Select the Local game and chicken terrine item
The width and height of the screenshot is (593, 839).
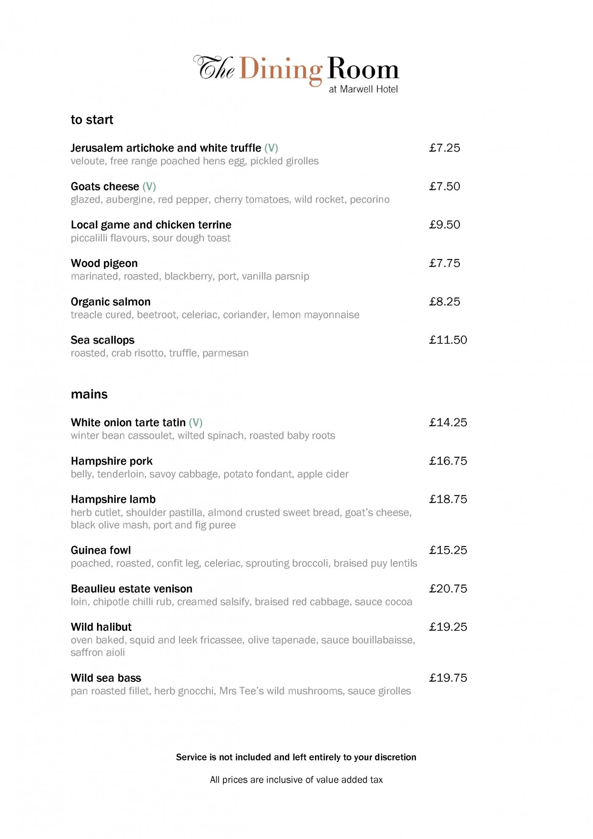pyautogui.click(x=151, y=225)
